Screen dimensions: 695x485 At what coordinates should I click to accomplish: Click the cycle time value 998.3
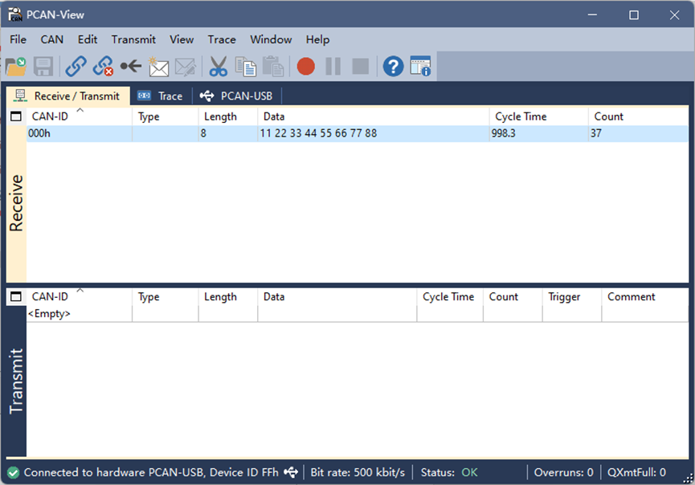point(504,133)
